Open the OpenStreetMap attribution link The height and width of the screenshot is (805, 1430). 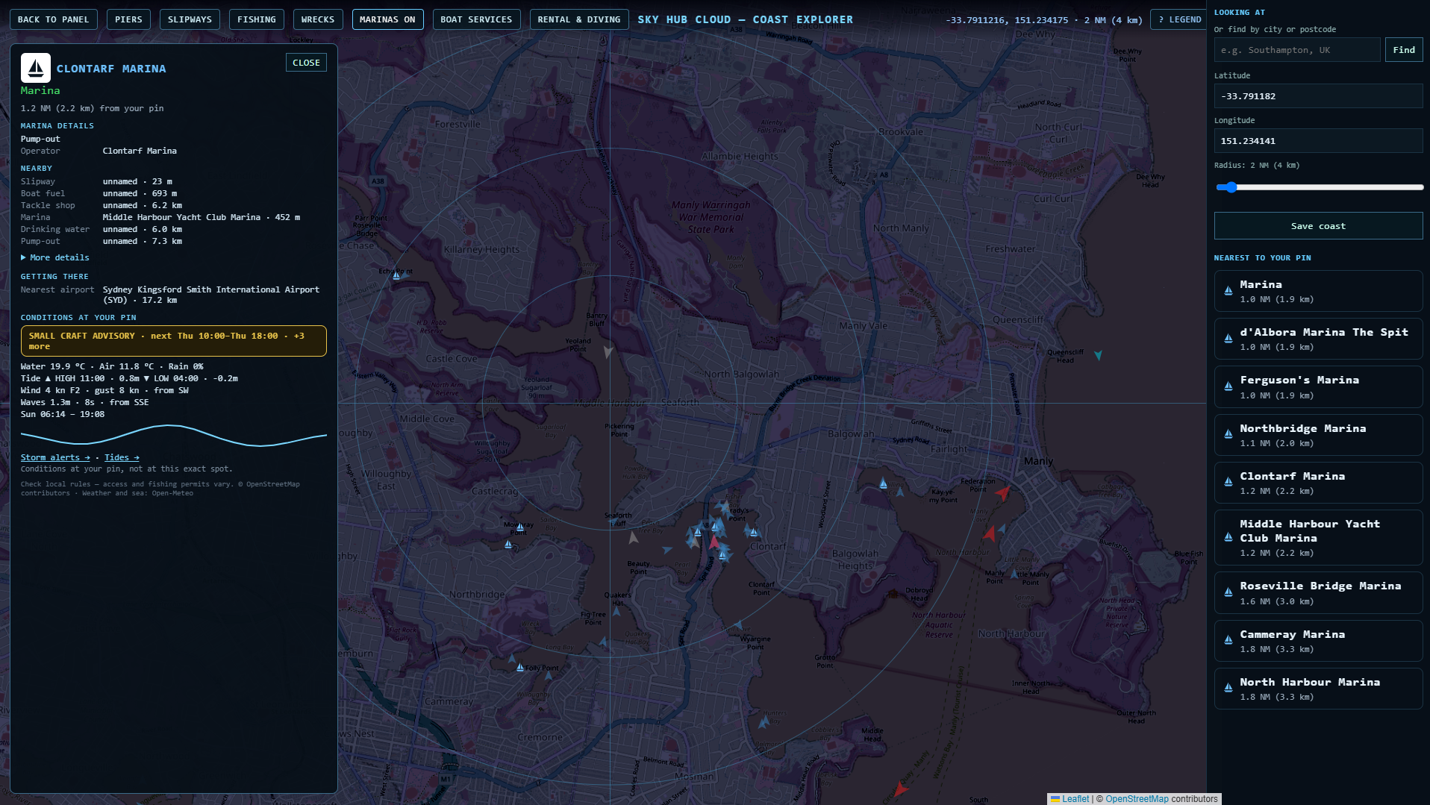(x=1137, y=799)
